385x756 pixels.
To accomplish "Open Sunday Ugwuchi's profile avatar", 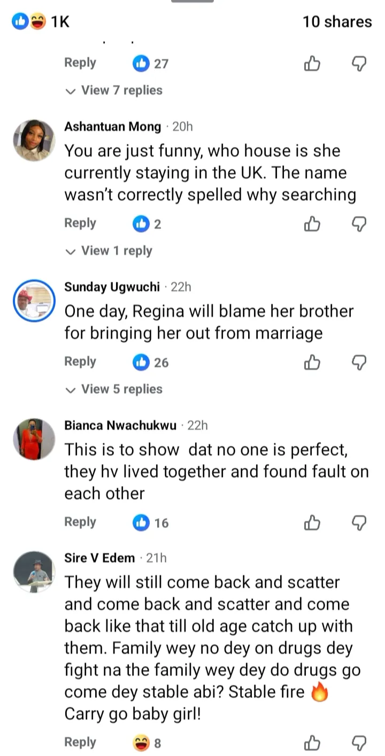I will (x=34, y=300).
